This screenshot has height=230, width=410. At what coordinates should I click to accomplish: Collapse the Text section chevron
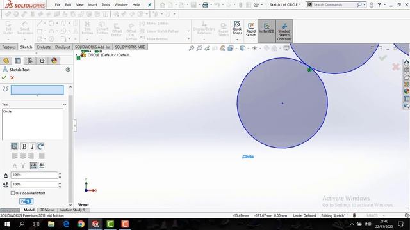(65, 104)
